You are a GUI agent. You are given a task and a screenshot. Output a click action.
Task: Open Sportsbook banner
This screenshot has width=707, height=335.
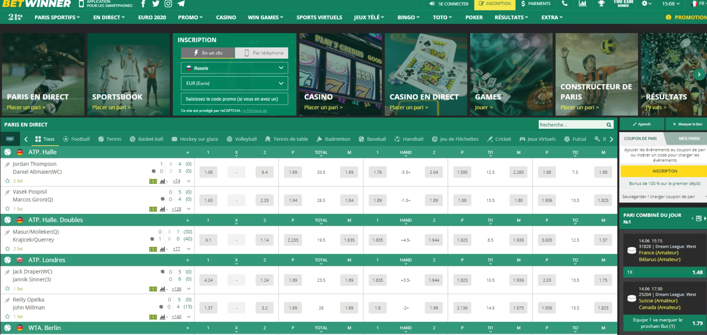coord(128,74)
